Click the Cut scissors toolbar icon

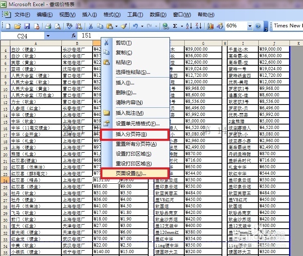[90, 26]
